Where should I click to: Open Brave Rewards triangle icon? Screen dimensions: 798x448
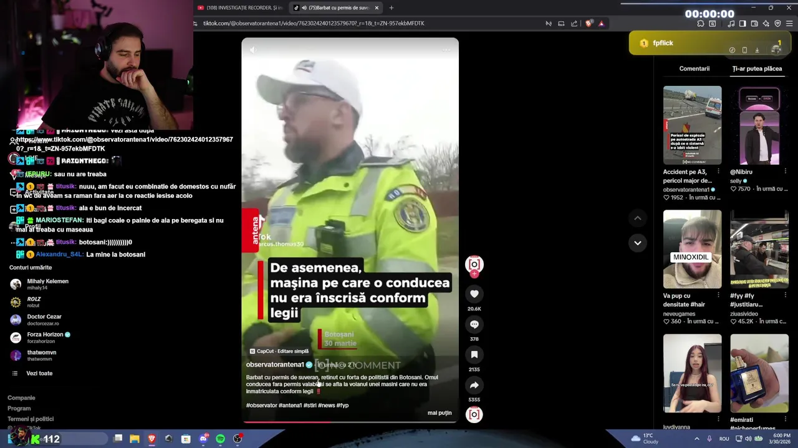click(601, 24)
